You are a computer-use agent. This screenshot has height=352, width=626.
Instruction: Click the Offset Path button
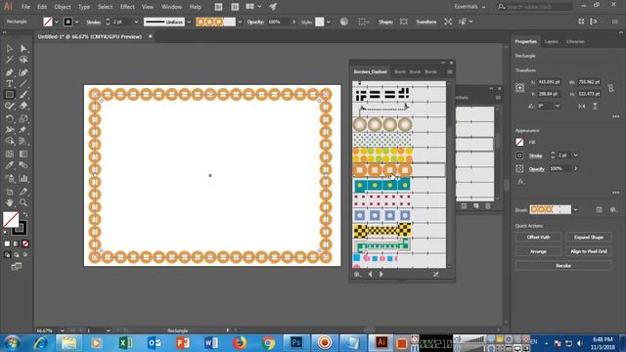538,237
